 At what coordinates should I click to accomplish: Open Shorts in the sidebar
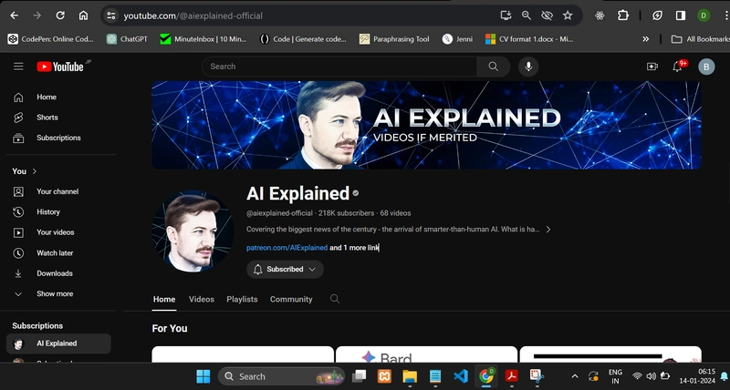pos(58,118)
